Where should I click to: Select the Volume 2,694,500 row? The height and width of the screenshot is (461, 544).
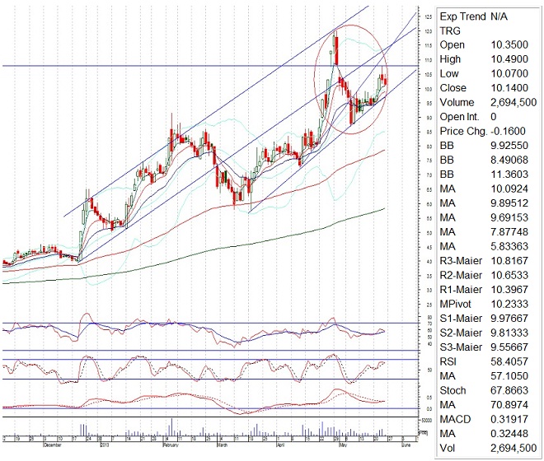click(486, 102)
